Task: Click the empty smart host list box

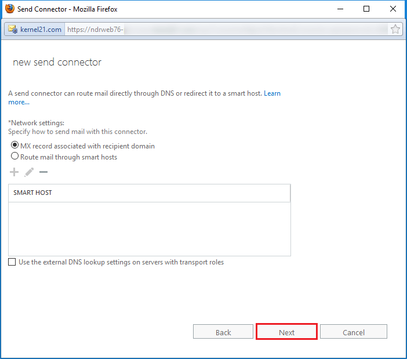Action: coord(149,229)
